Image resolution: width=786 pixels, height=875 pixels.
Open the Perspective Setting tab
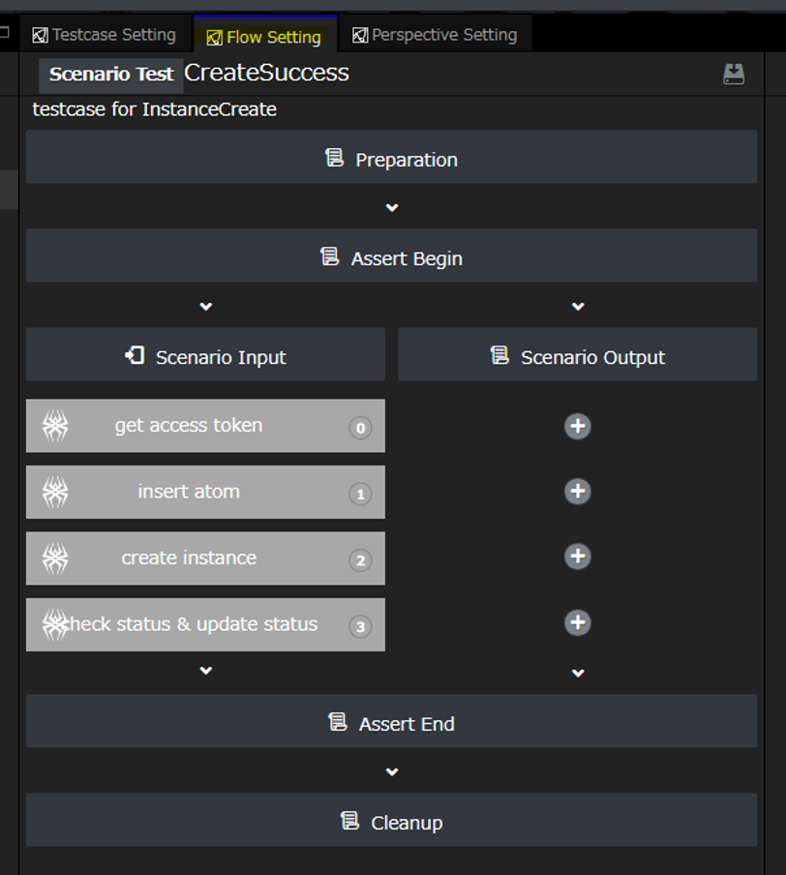coord(435,35)
